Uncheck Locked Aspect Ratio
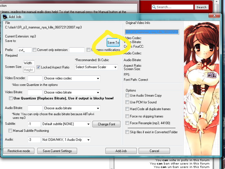 tap(38, 67)
